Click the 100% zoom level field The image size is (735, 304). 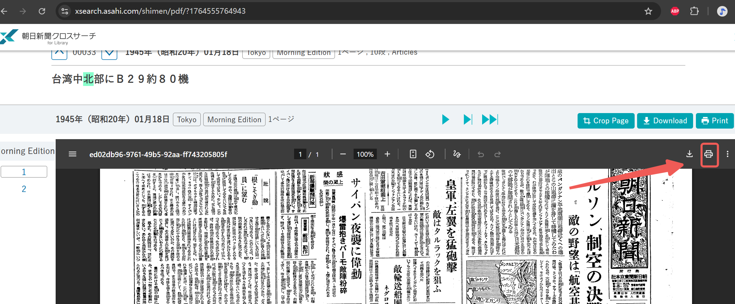(x=365, y=154)
